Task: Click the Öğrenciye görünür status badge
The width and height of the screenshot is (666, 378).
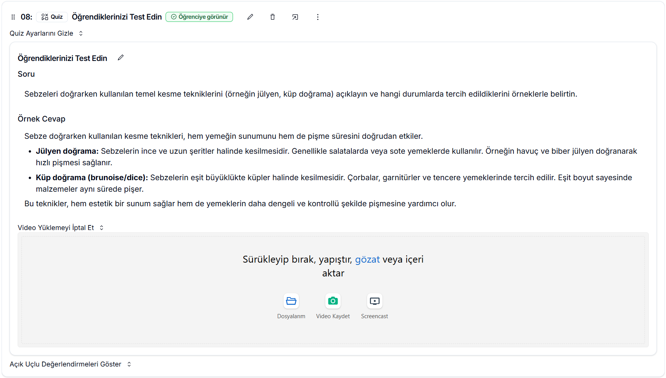Action: click(x=199, y=17)
